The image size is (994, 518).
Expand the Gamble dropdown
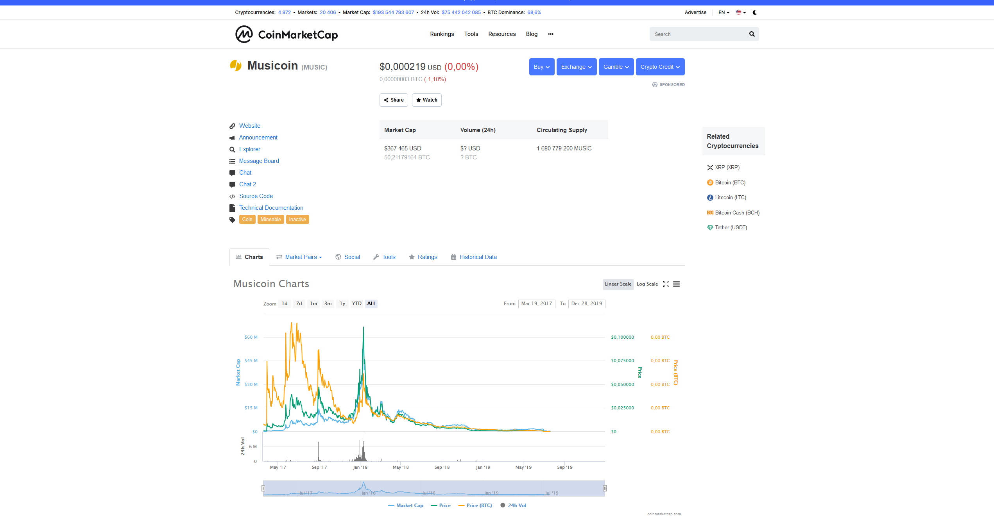[x=616, y=67]
